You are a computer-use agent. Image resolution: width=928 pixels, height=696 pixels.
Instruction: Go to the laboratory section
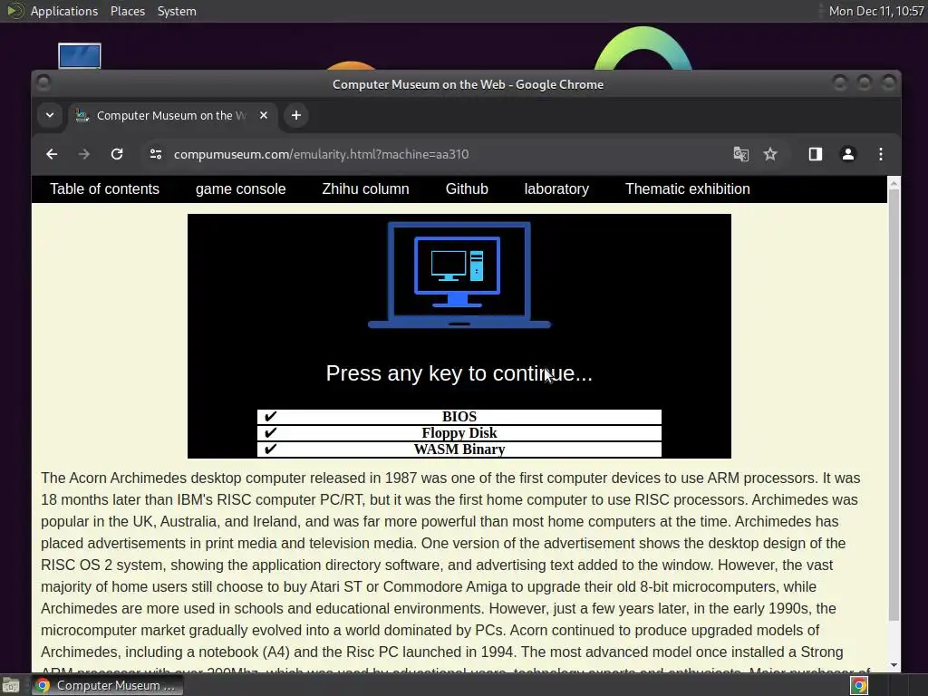click(x=556, y=188)
